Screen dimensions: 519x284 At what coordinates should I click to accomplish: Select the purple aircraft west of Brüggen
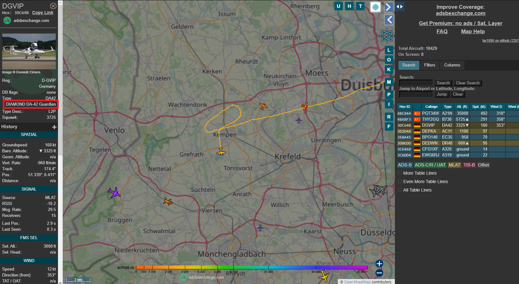114,192
